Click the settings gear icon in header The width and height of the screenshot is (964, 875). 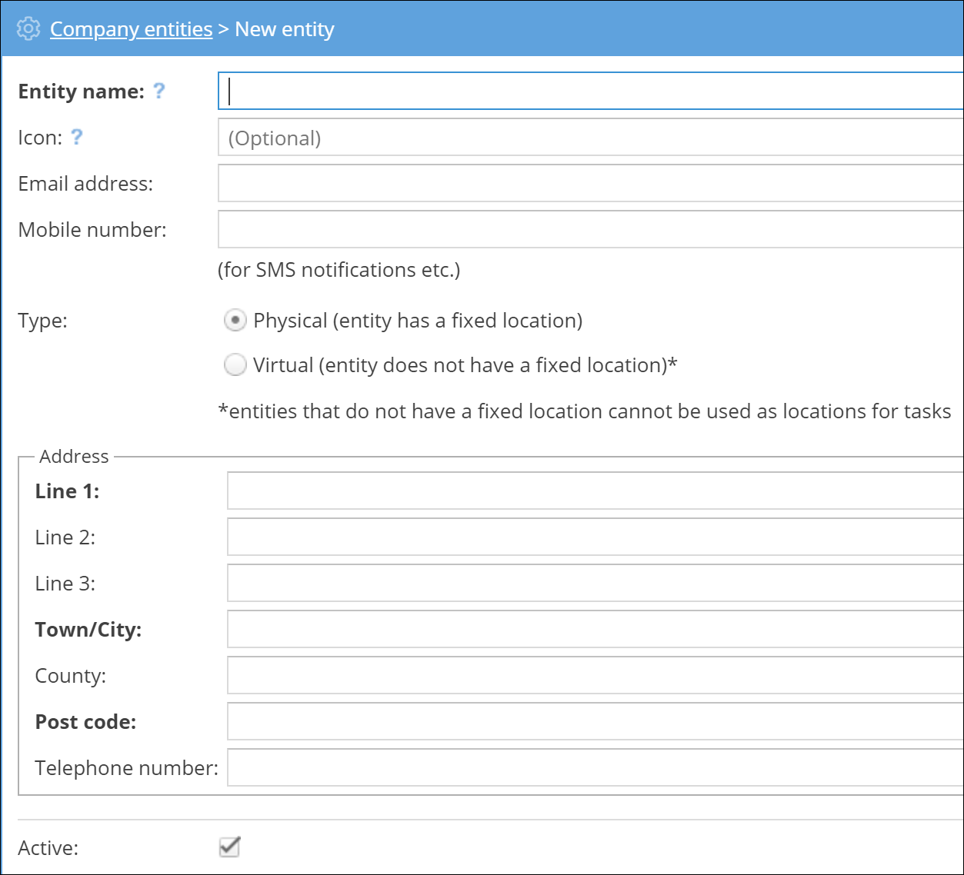point(28,29)
